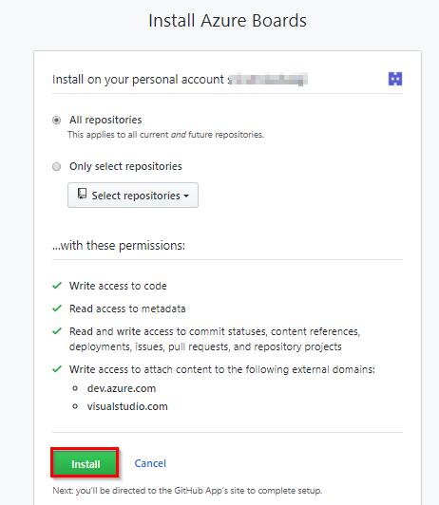Click the Install Azure Boards heading
The height and width of the screenshot is (505, 439).
[x=227, y=21]
